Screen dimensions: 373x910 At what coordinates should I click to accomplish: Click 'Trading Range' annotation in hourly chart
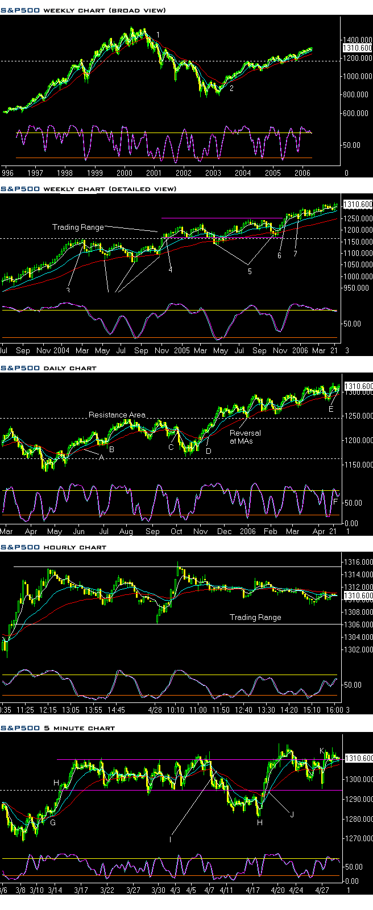pyautogui.click(x=255, y=617)
